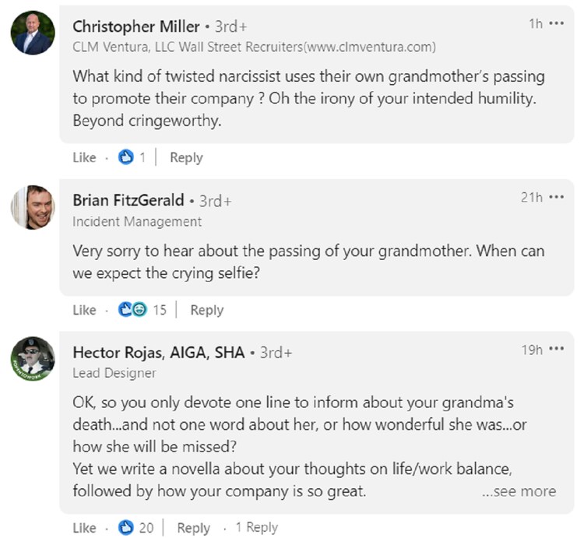Viewport: 584px width, 538px height.
Task: Show the 1 Reply under Hector's comment
Action: point(256,528)
